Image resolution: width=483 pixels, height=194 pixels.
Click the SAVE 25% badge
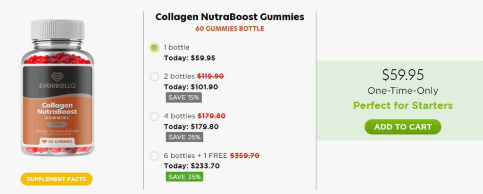point(184,137)
